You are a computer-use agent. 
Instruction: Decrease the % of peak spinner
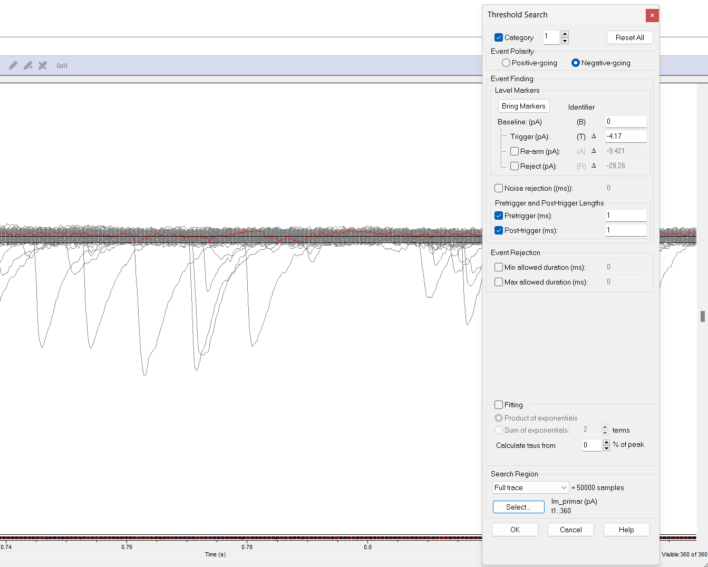pyautogui.click(x=606, y=448)
